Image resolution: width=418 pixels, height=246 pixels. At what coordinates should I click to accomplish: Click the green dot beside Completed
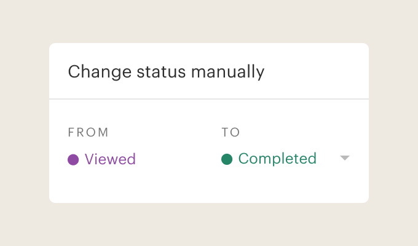tap(227, 159)
